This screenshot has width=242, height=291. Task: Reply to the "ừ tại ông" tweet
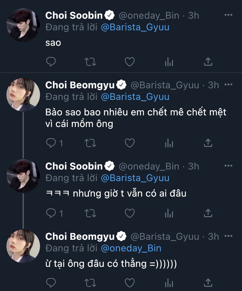pyautogui.click(x=51, y=283)
